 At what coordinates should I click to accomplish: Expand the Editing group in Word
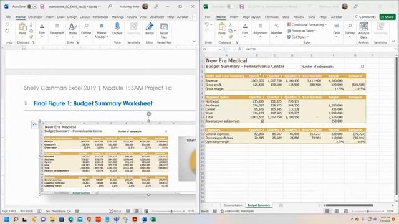click(x=86, y=30)
